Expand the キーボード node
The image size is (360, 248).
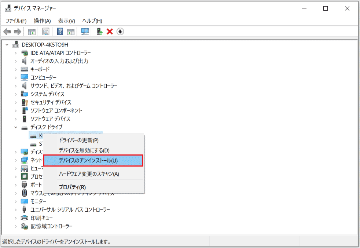point(16,69)
